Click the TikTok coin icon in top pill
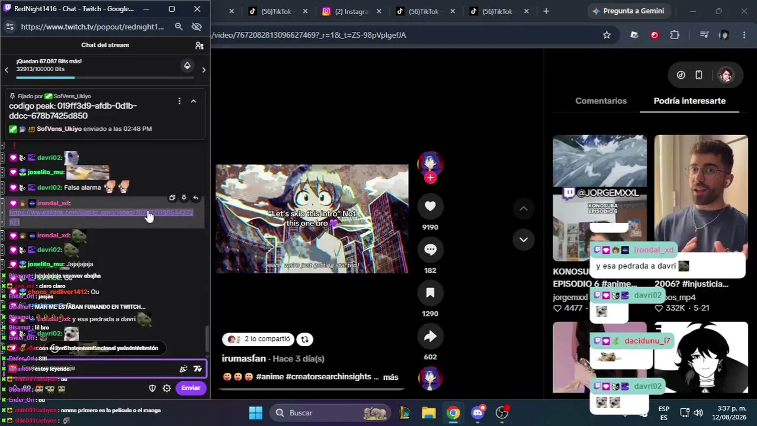This screenshot has width=757, height=426. click(x=681, y=75)
